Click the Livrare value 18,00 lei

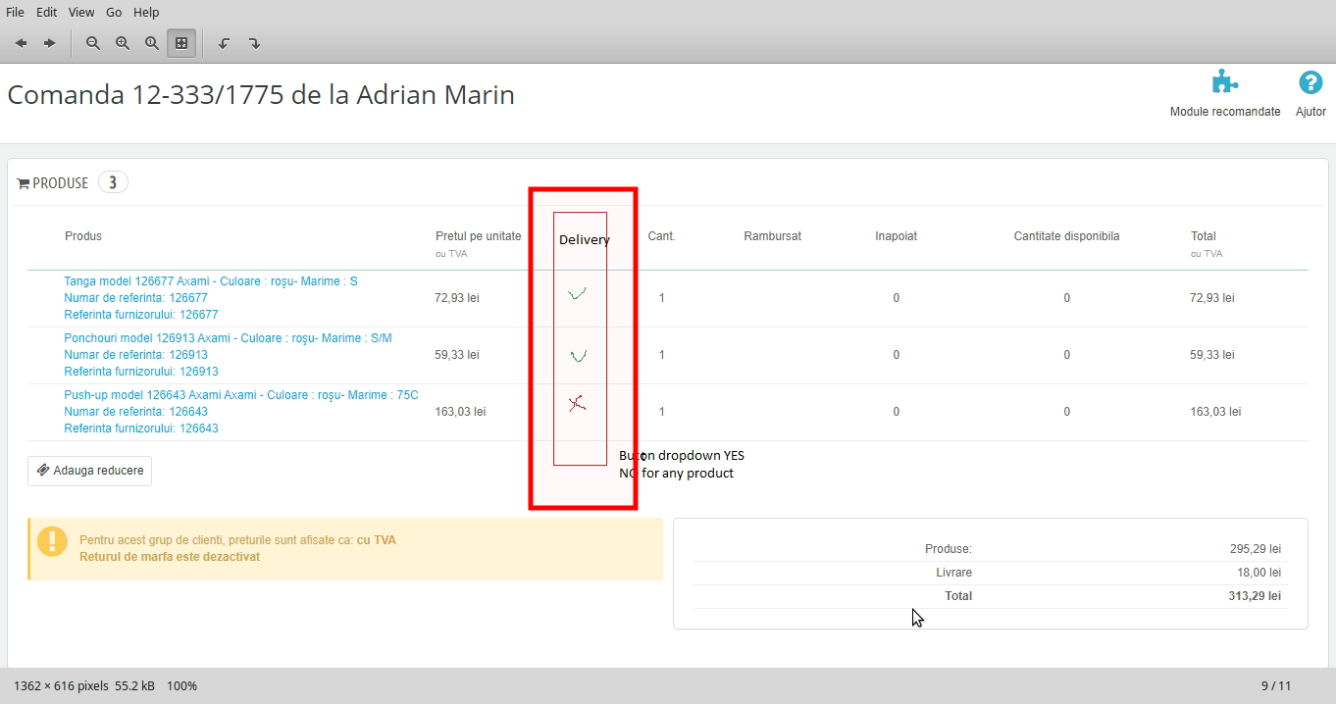[x=1259, y=573]
